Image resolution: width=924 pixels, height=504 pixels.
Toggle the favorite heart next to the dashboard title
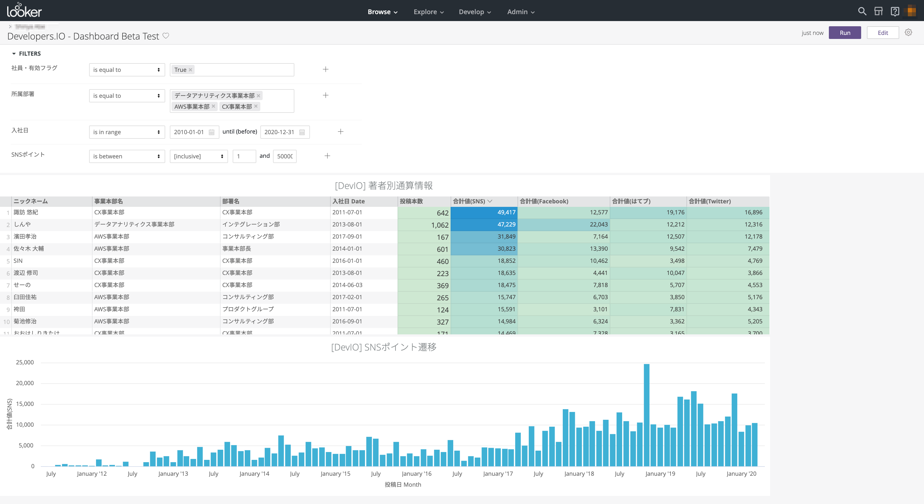click(166, 35)
